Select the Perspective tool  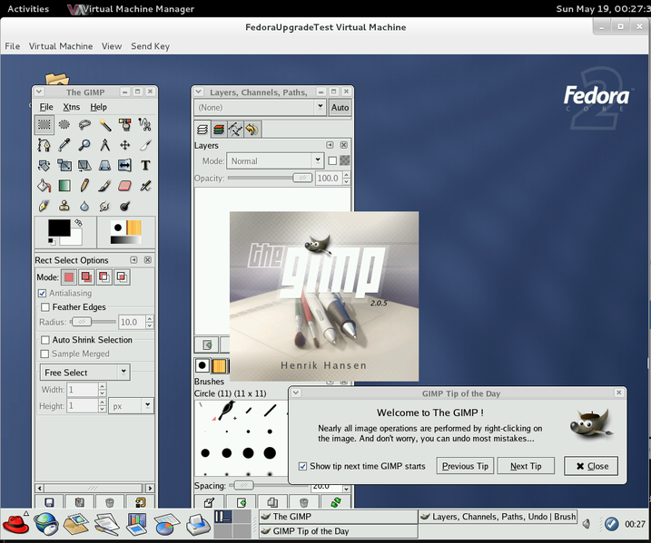(105, 165)
